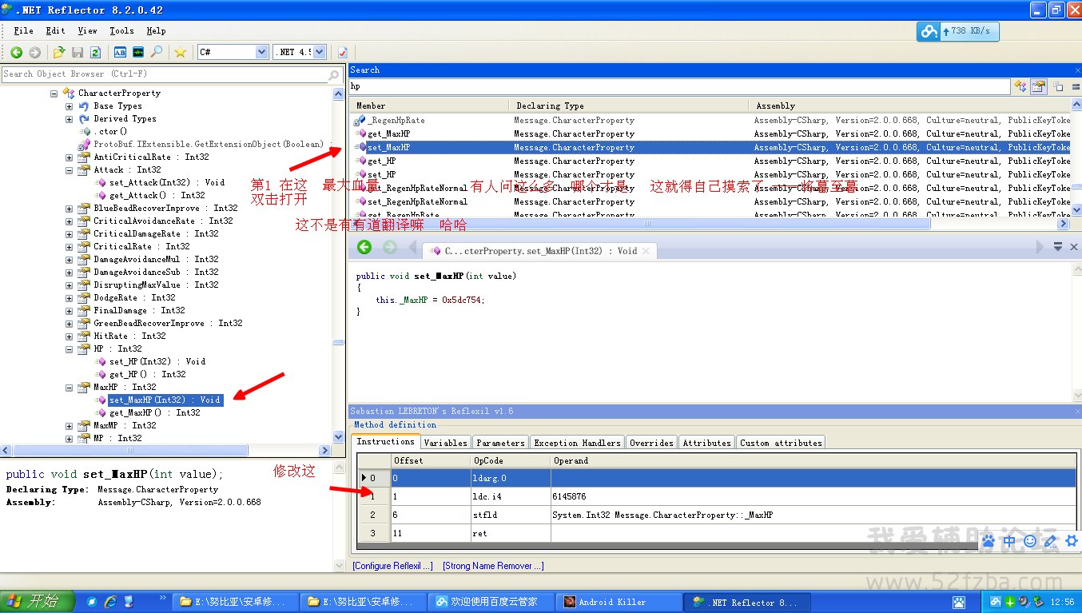Switch to the Exception Handlers tab
Image resolution: width=1082 pixels, height=613 pixels.
click(x=577, y=443)
